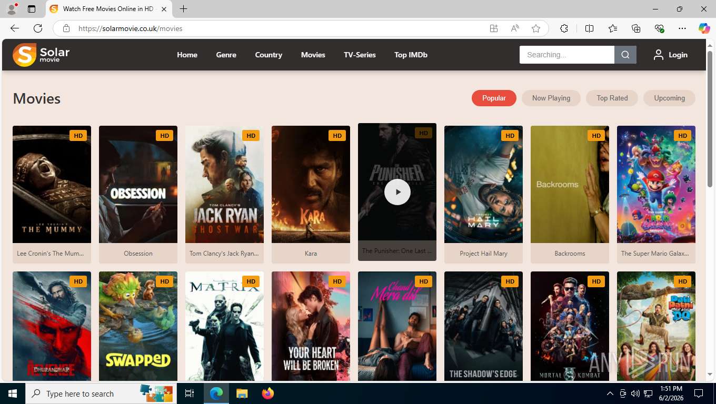Open the Copilot icon
This screenshot has width=716, height=404.
point(704,28)
